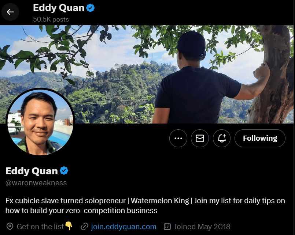Image resolution: width=295 pixels, height=235 pixels.
Task: Click the back arrow icon
Action: (x=10, y=12)
